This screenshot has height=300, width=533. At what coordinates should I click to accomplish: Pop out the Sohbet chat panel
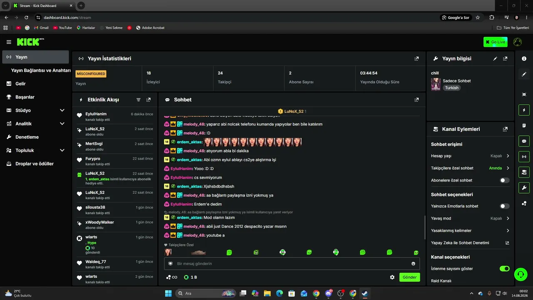(416, 100)
